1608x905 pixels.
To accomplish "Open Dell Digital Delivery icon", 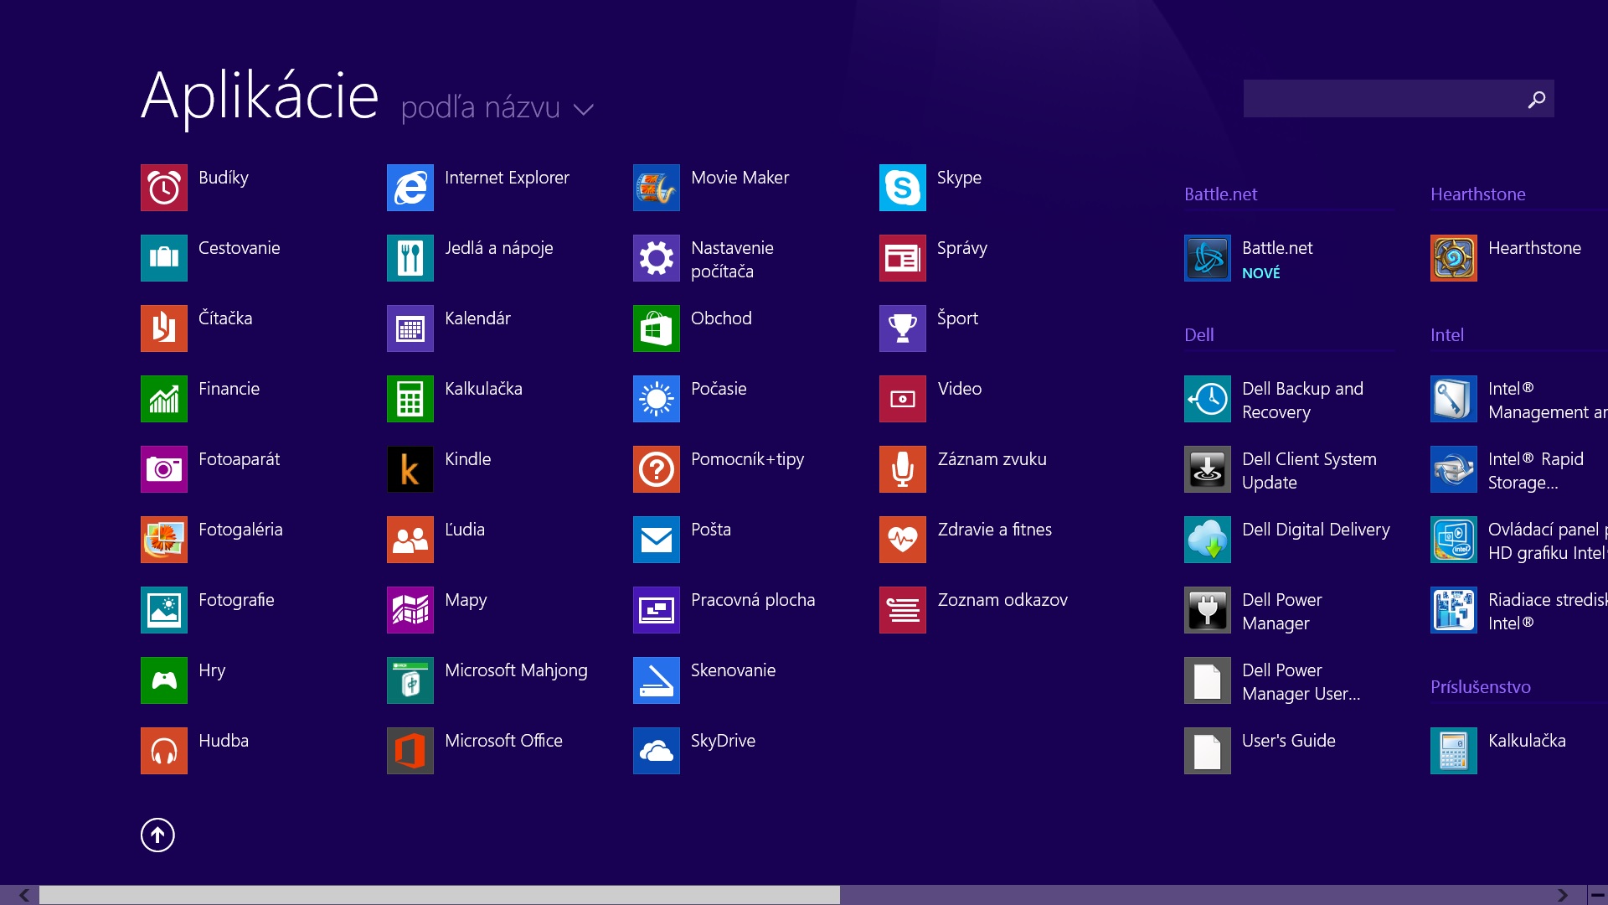I will (x=1208, y=540).
